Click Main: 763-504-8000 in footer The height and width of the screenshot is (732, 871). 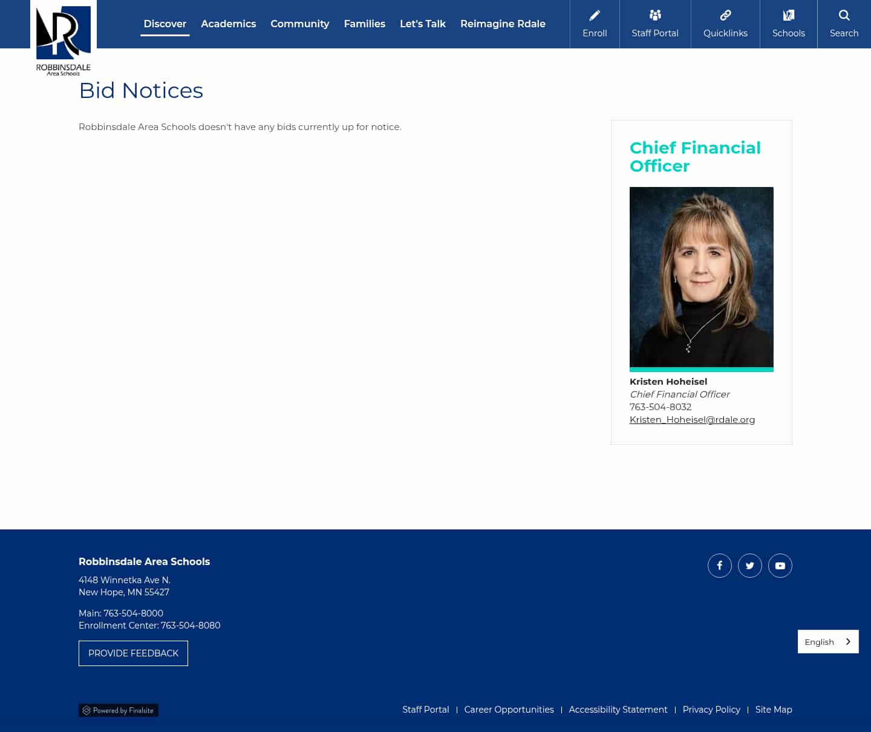click(121, 613)
